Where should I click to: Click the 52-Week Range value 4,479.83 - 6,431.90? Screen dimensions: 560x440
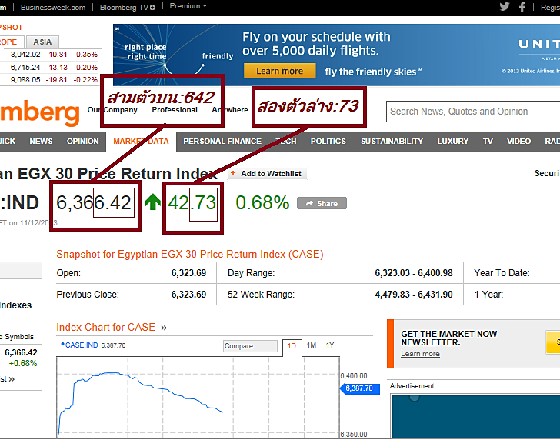(414, 295)
